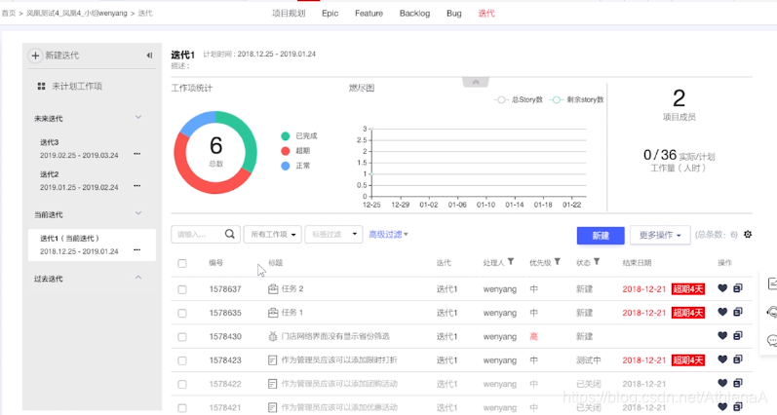Screen dimensions: 777x415
Task: Open the title 任务 1
Action: 291,313
